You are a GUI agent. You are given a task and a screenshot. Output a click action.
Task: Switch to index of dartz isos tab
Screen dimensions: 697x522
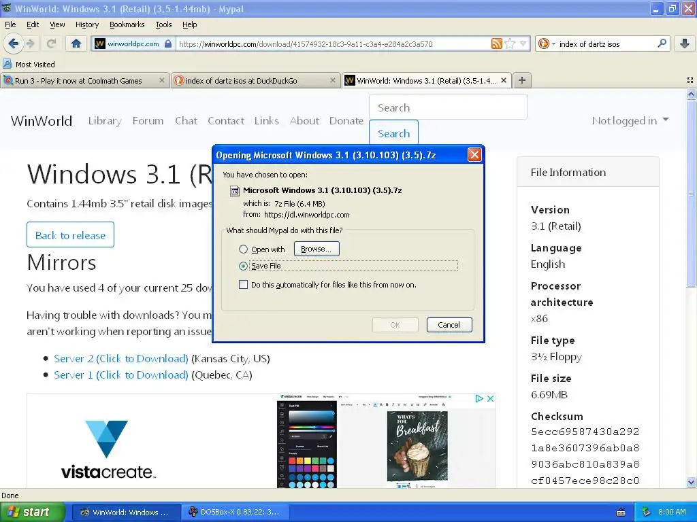pos(256,80)
